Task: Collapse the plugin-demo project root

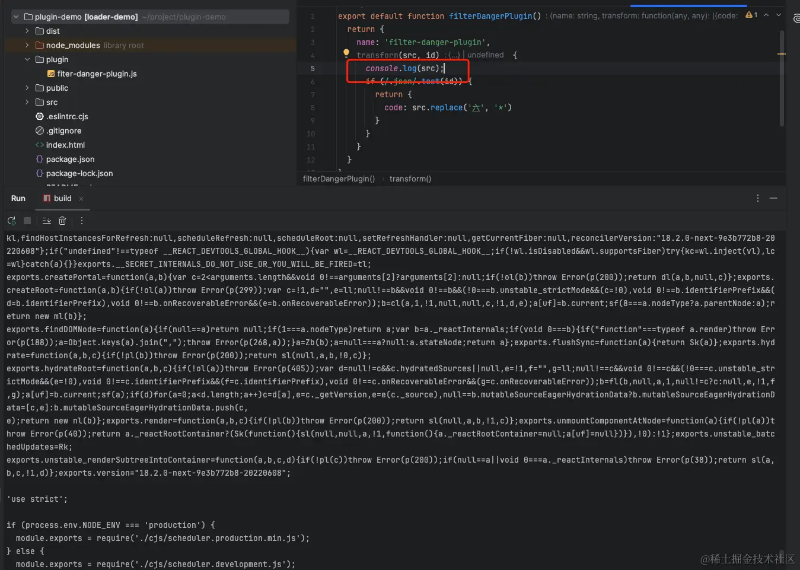Action: [x=15, y=17]
